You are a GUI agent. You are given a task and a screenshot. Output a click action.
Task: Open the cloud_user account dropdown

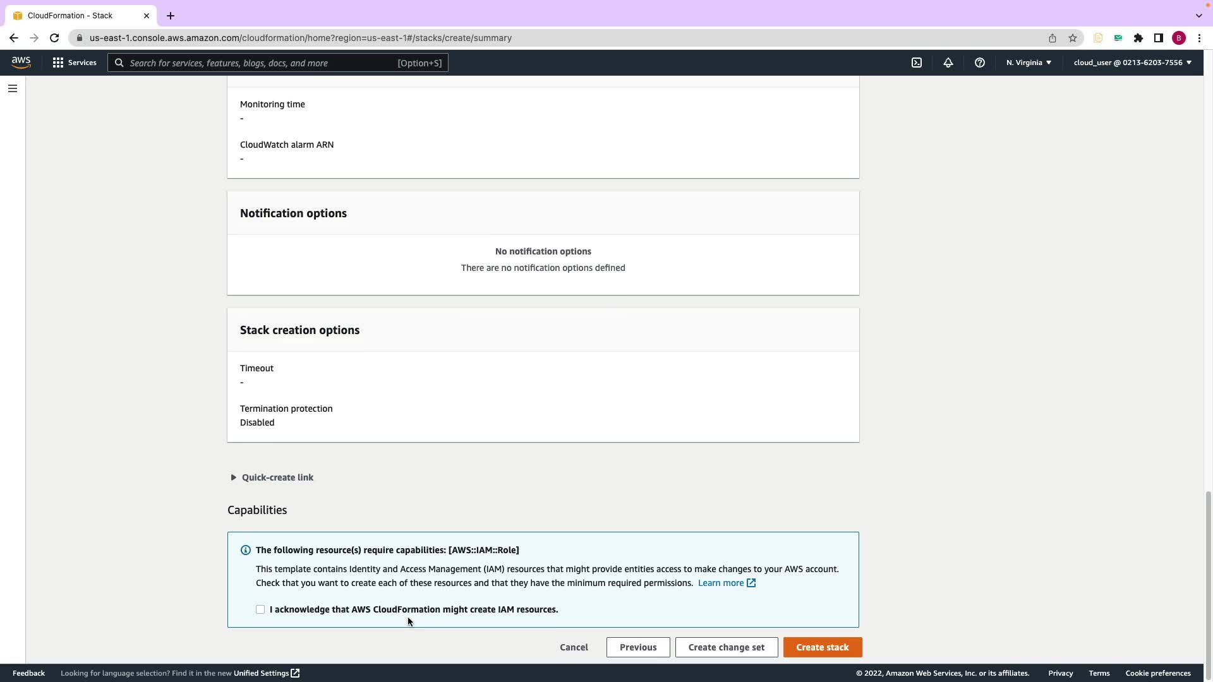coord(1132,63)
